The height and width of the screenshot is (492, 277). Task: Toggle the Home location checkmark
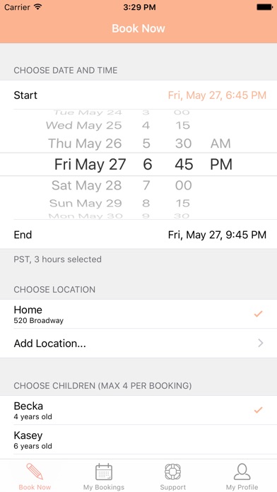[258, 314]
